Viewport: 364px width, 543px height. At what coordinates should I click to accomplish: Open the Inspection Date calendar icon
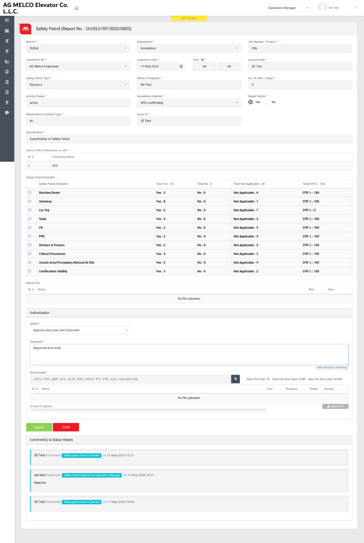click(181, 66)
